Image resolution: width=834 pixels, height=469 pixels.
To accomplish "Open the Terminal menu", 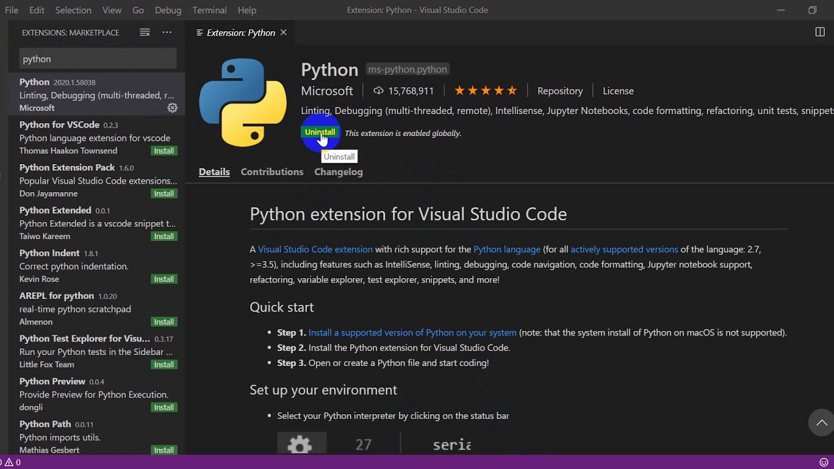I will click(x=209, y=10).
